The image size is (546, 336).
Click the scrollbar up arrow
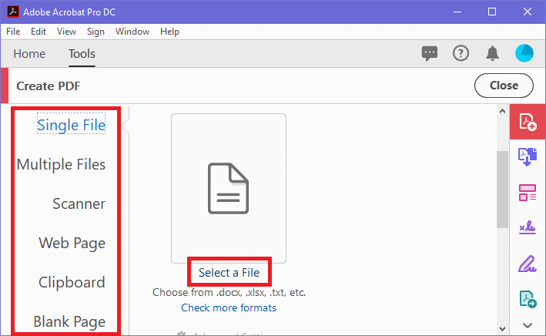502,112
